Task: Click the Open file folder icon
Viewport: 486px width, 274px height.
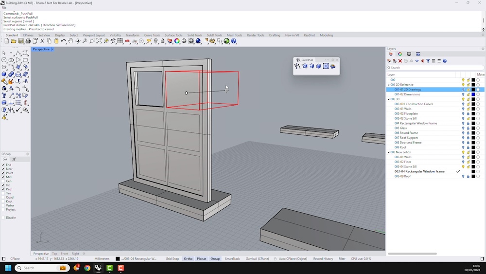Action: [14, 41]
